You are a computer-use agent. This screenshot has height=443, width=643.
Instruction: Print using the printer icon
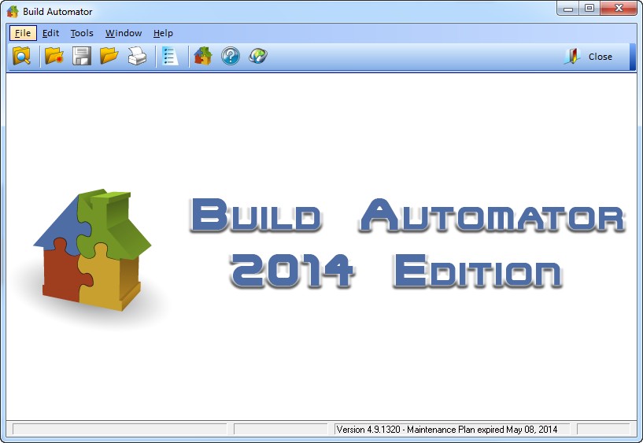(x=137, y=56)
